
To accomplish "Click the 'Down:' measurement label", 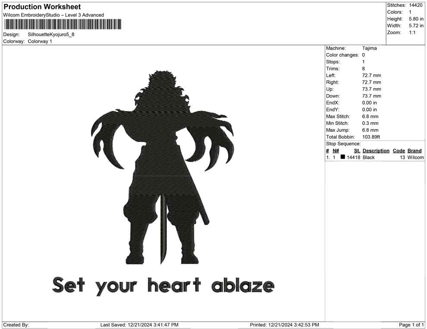I will [333, 96].
